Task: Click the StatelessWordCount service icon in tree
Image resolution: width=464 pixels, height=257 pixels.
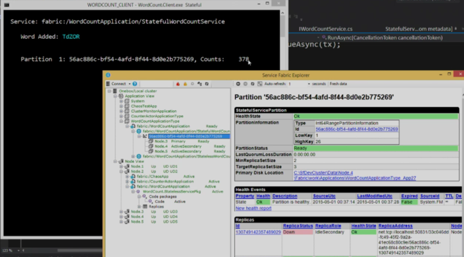Action: tap(139, 156)
